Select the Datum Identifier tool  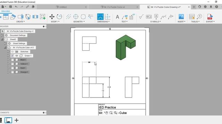[156, 17]
